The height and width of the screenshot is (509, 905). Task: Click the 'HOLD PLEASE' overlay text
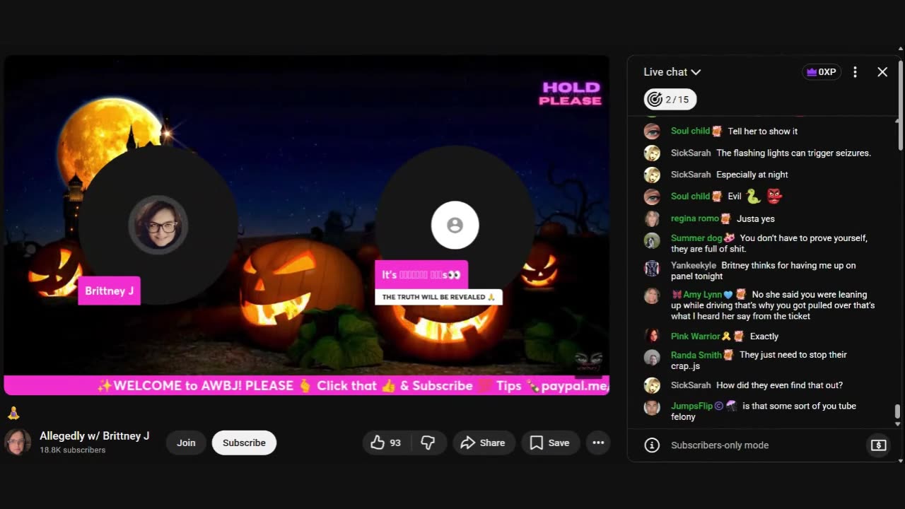coord(571,93)
